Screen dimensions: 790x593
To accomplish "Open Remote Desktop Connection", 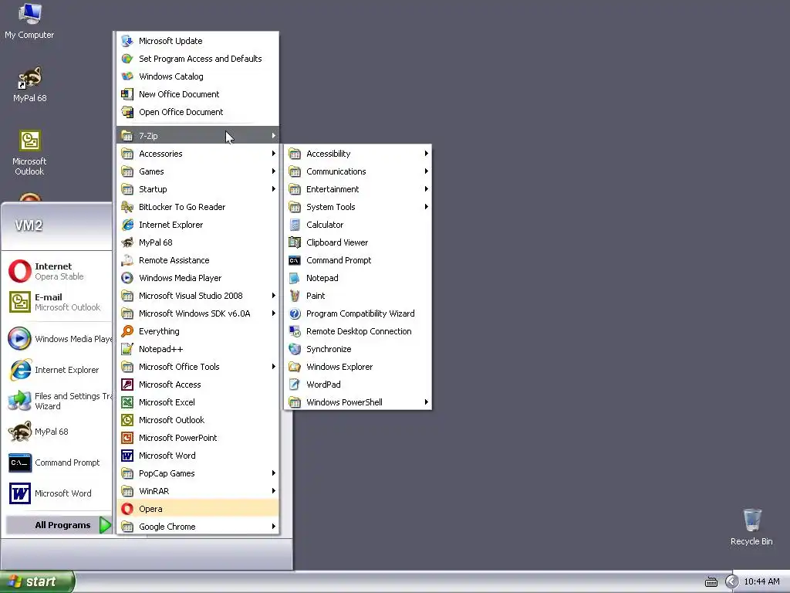I will tap(358, 331).
